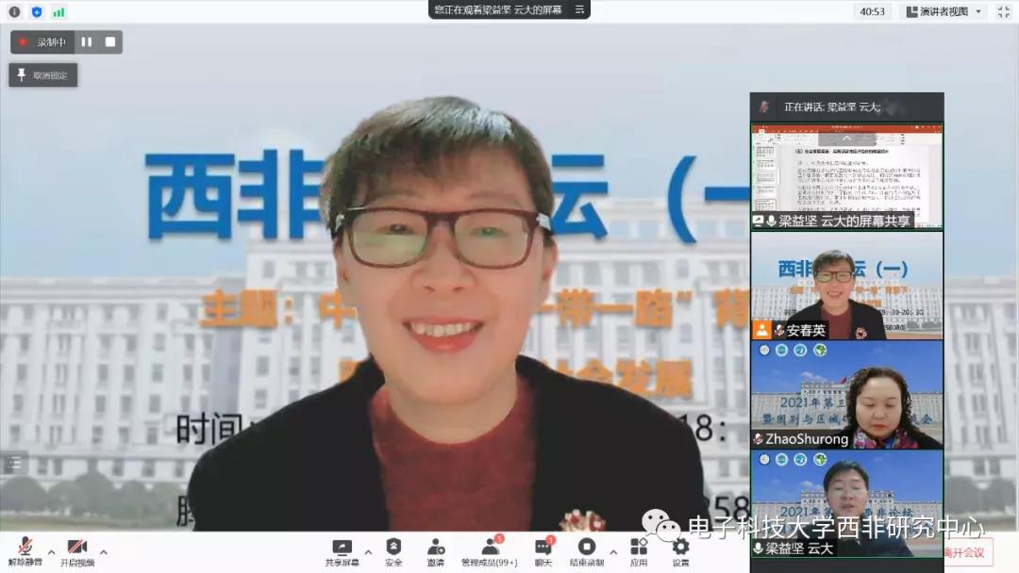Image resolution: width=1019 pixels, height=573 pixels.
Task: Toggle full screen with the corner arrows icon
Action: (1003, 11)
